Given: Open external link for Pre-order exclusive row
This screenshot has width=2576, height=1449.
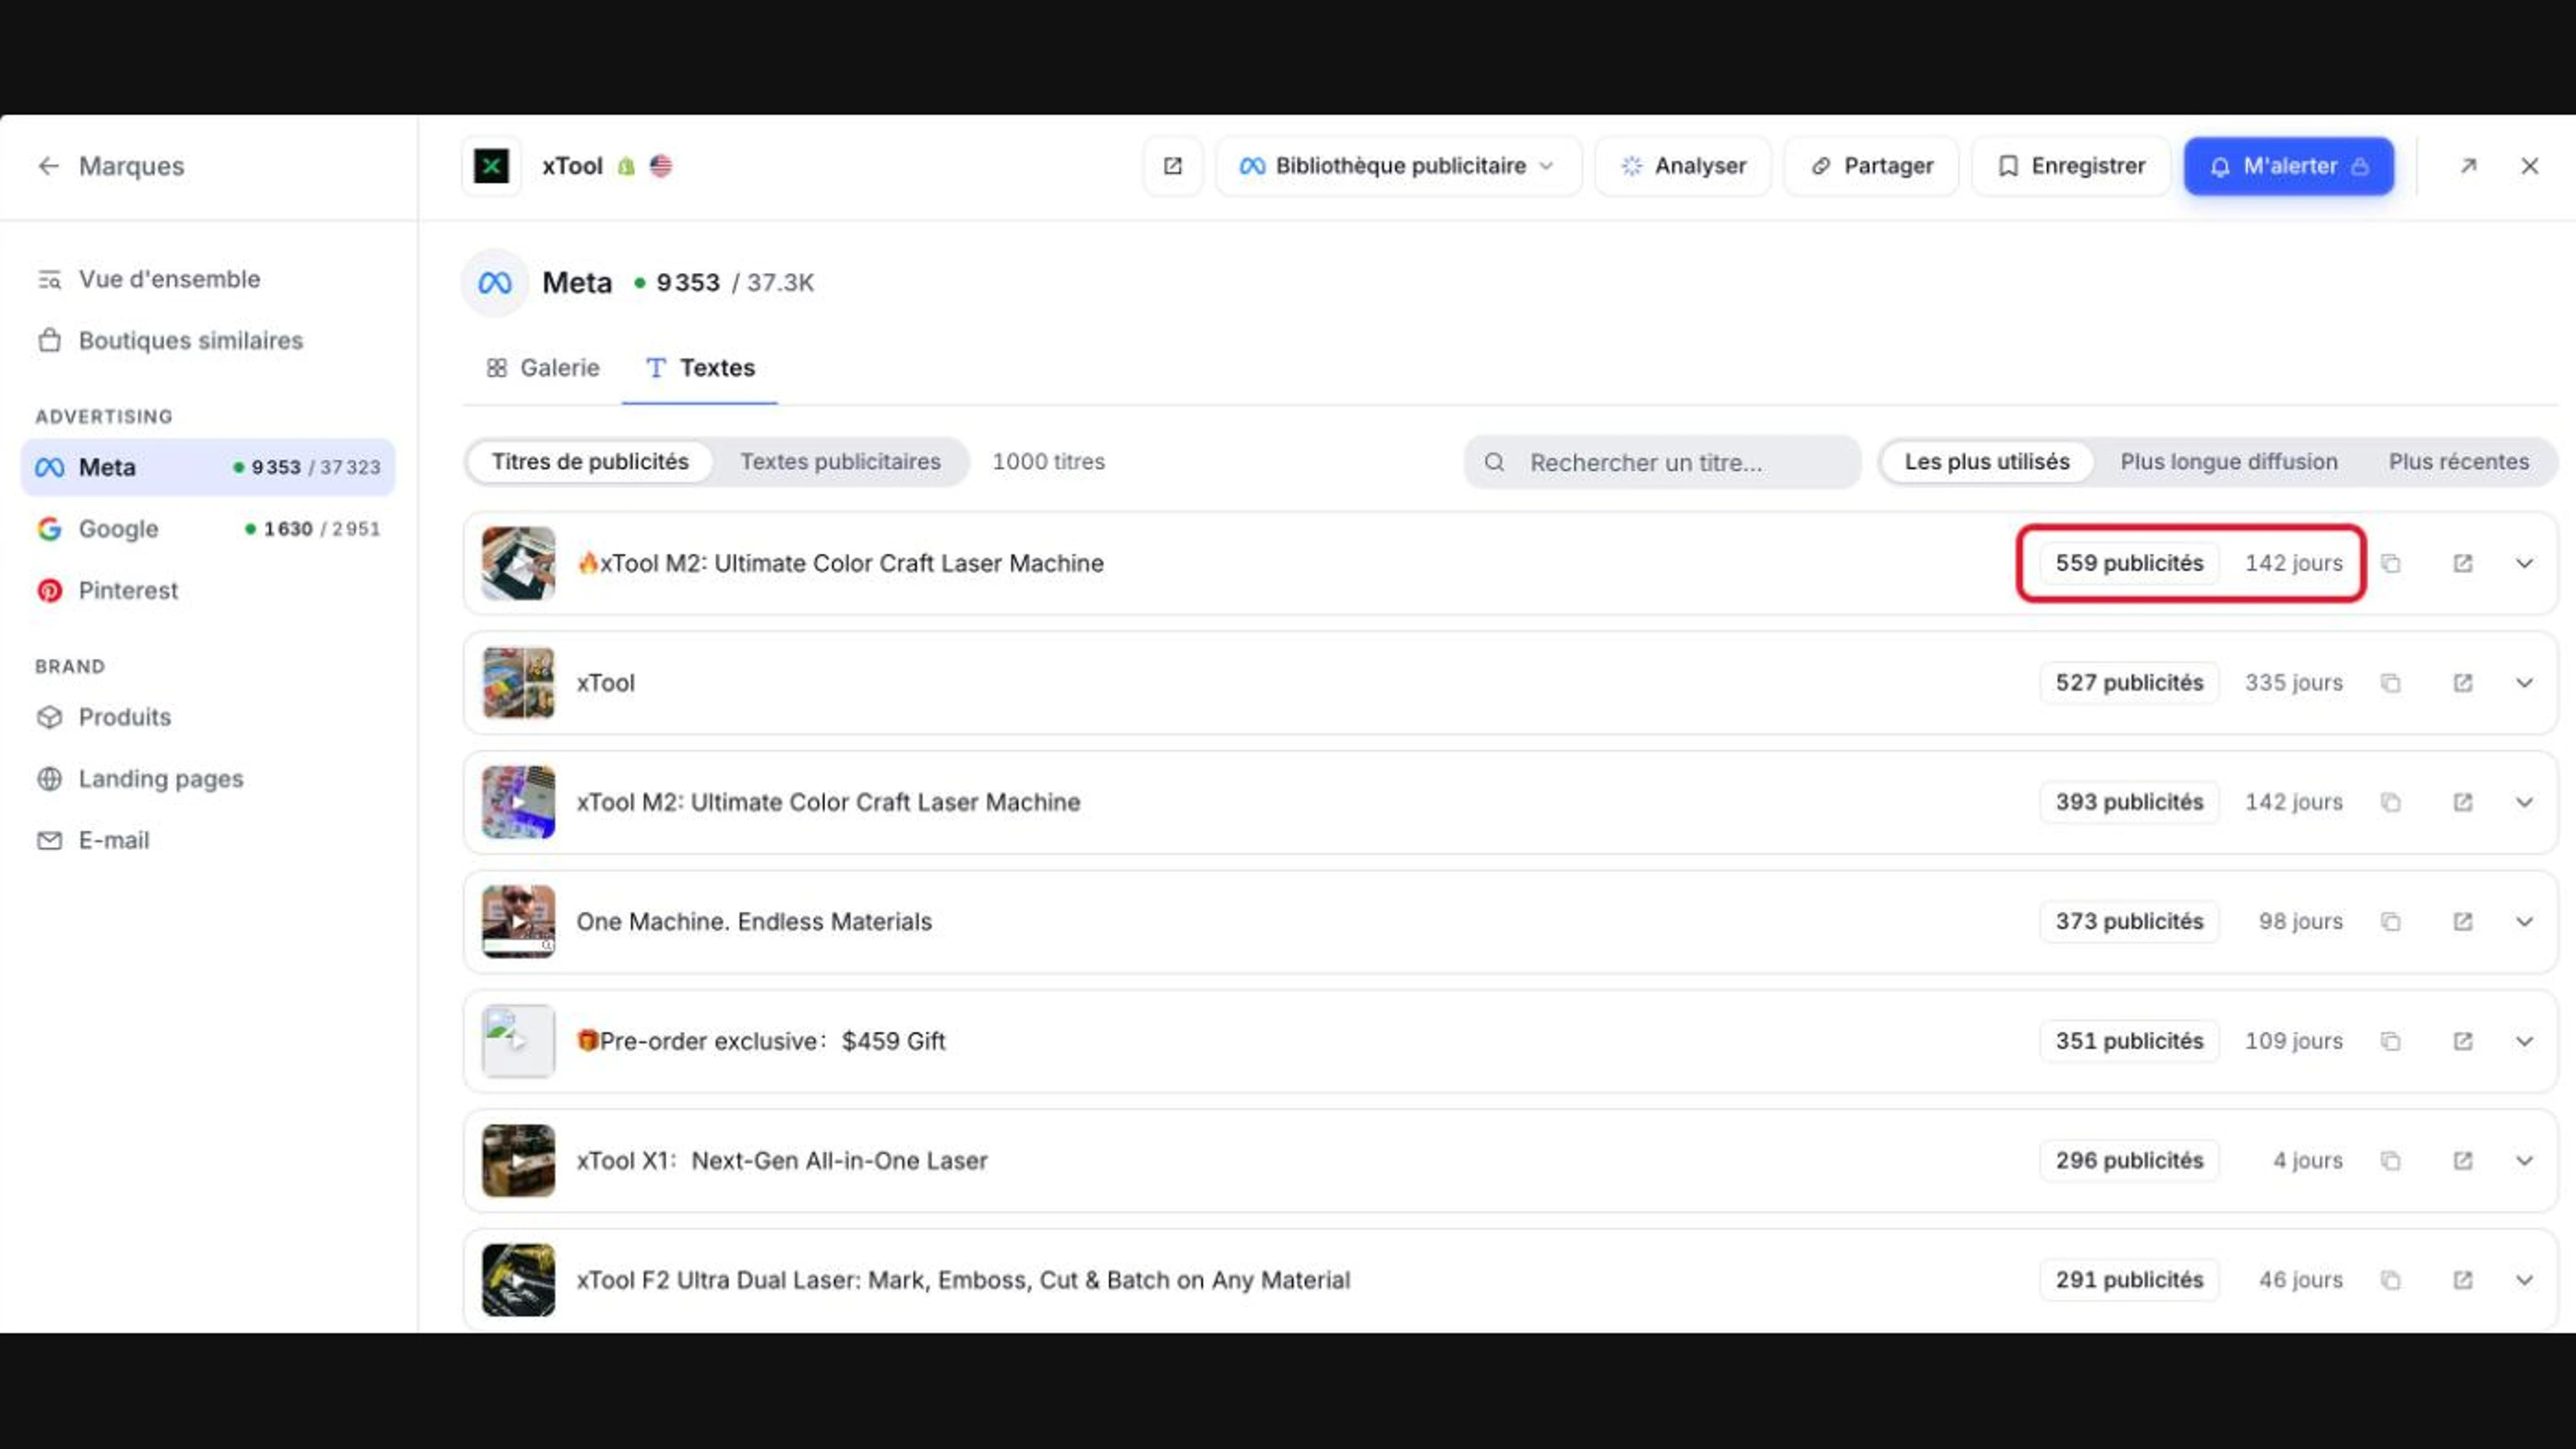Looking at the screenshot, I should coord(2463,1042).
